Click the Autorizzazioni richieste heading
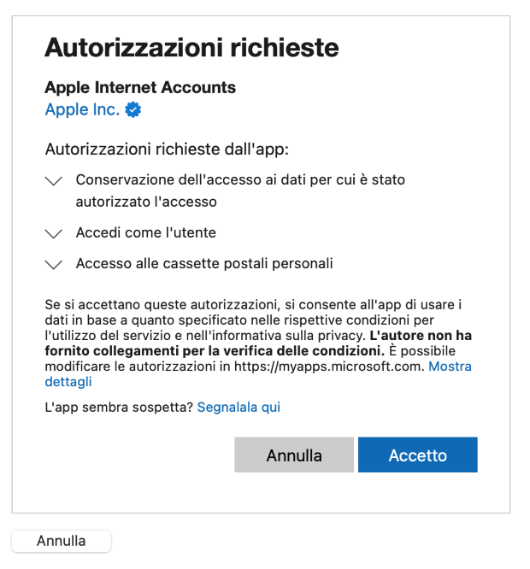The image size is (530, 569). [191, 48]
